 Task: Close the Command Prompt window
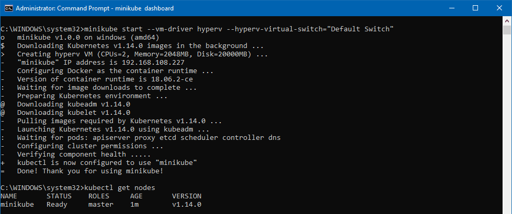pos(498,8)
